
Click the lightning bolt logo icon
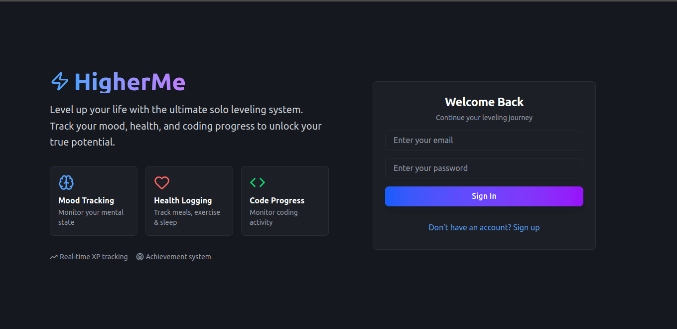[60, 82]
